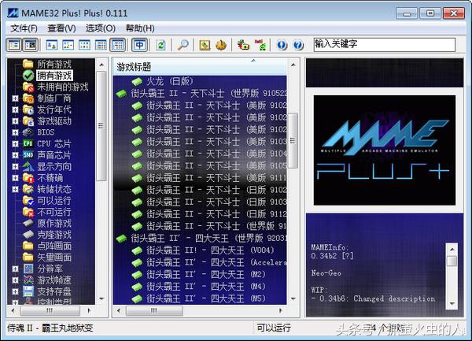Open the 文件(F) menu
Viewport: 472px width, 341px height.
(23, 28)
